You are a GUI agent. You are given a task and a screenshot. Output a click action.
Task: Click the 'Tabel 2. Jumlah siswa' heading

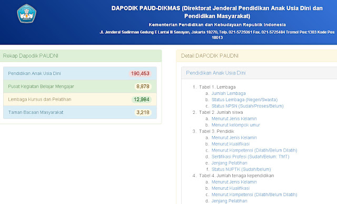pos(221,112)
